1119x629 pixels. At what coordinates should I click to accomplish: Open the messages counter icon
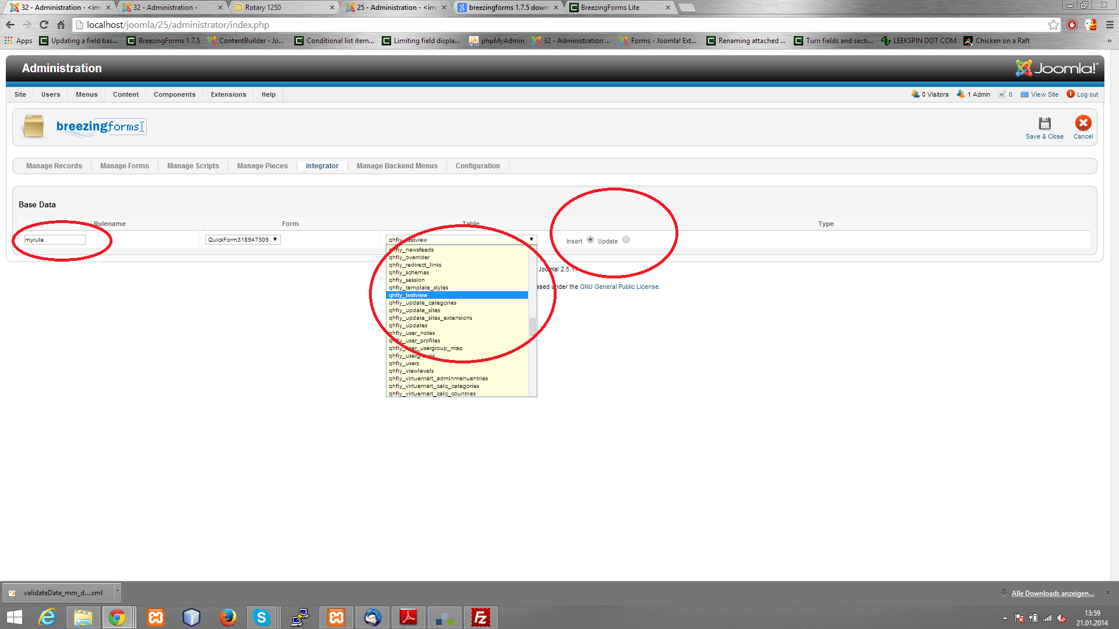pos(1002,94)
